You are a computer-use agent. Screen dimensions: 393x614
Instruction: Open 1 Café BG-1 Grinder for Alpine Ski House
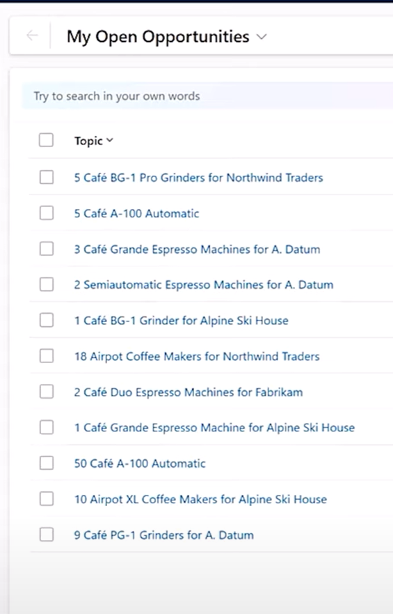[x=182, y=321]
